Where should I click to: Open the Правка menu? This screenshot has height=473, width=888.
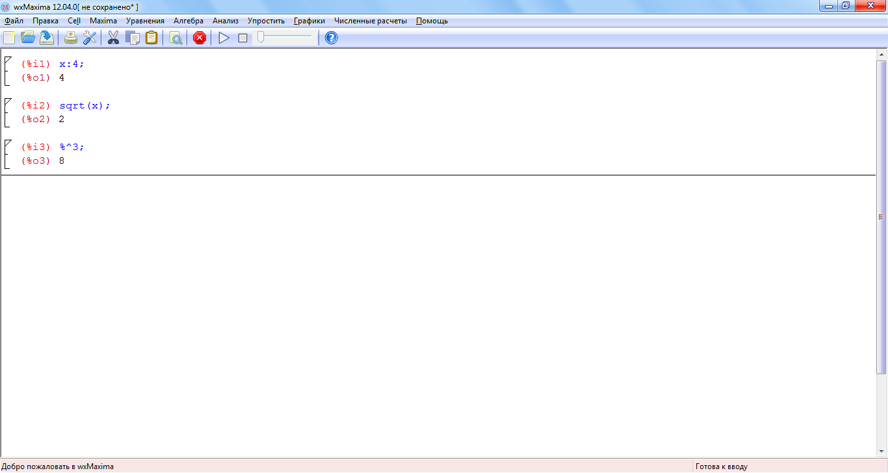coord(46,21)
